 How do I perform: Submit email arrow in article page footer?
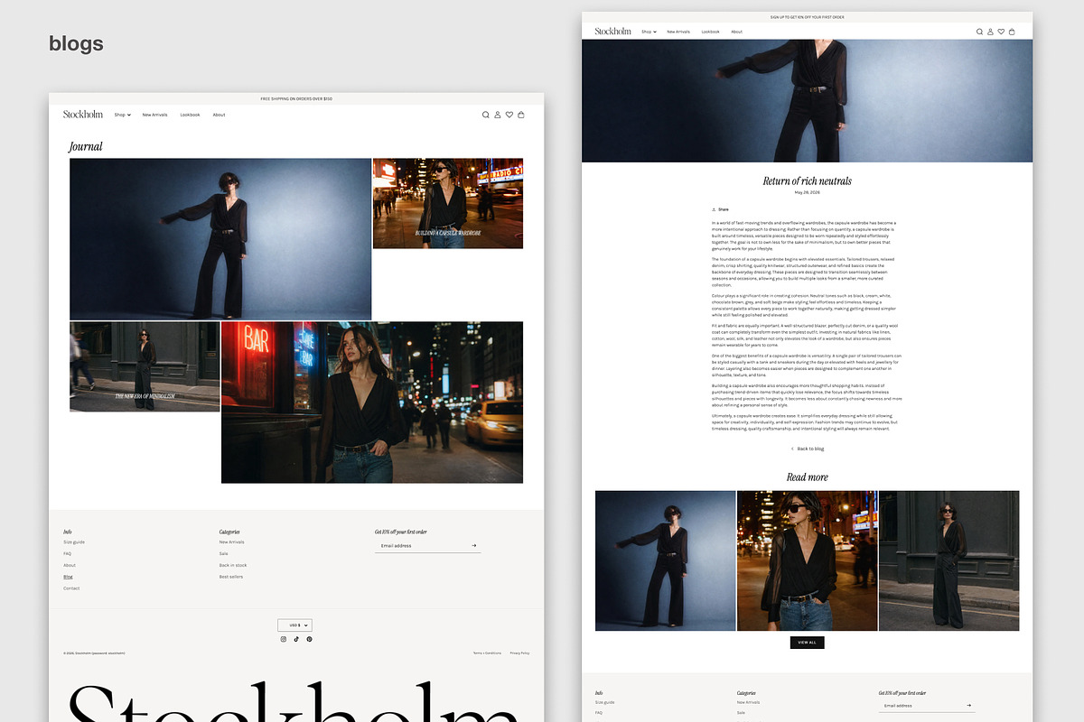point(969,706)
